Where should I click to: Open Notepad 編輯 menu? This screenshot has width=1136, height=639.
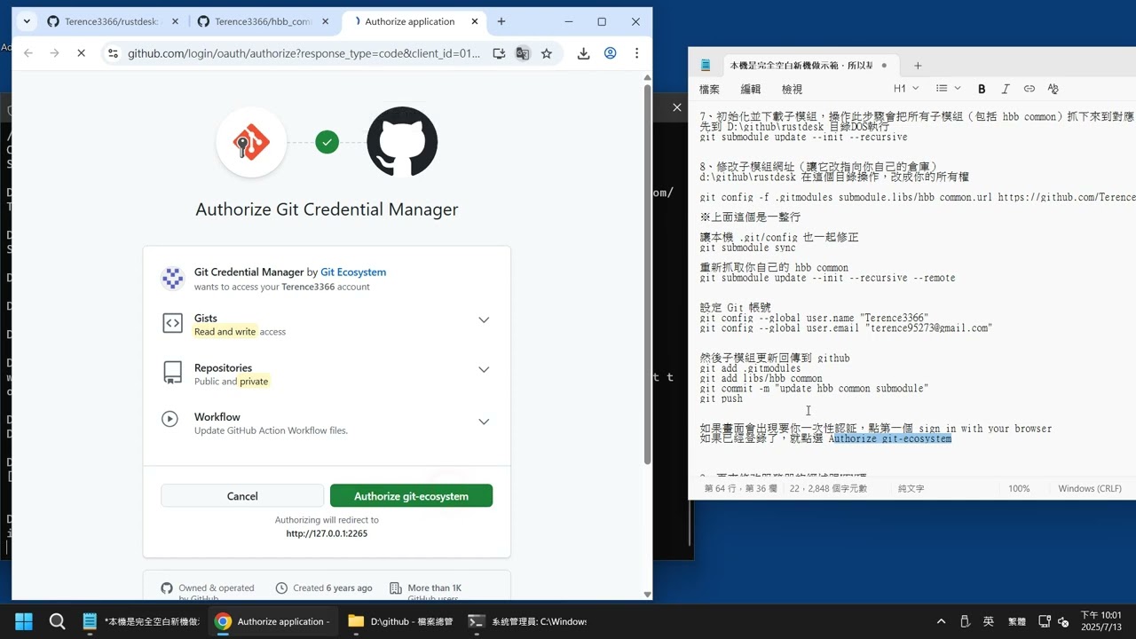coord(751,89)
